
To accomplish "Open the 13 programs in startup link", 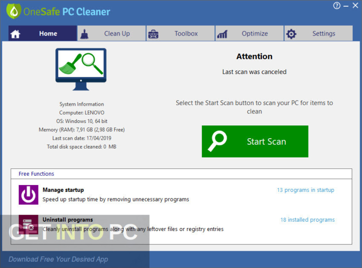I will pyautogui.click(x=306, y=190).
